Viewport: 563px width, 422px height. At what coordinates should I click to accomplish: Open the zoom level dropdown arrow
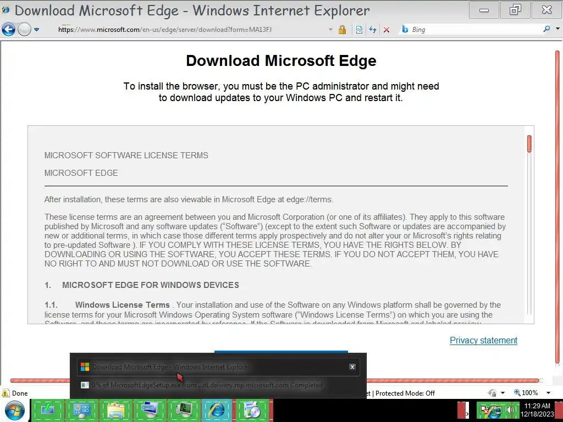[x=548, y=393]
